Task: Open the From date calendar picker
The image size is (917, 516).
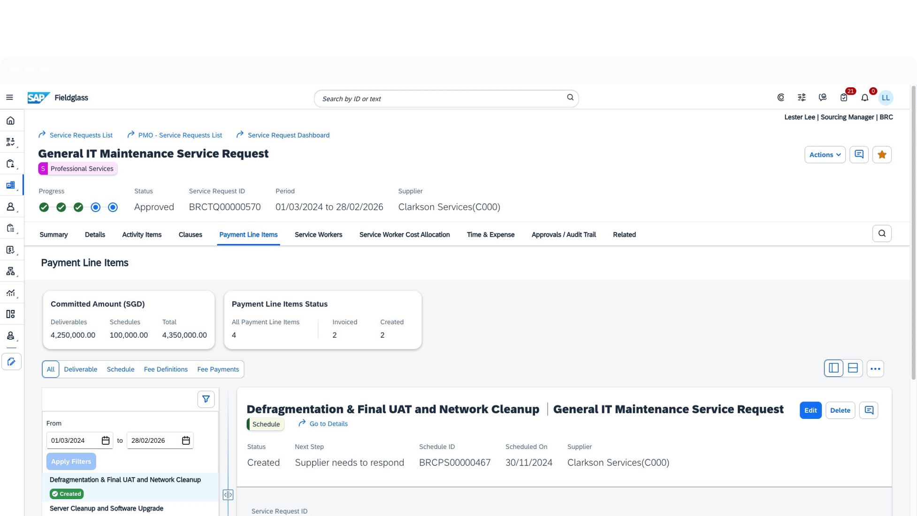Action: tap(106, 440)
